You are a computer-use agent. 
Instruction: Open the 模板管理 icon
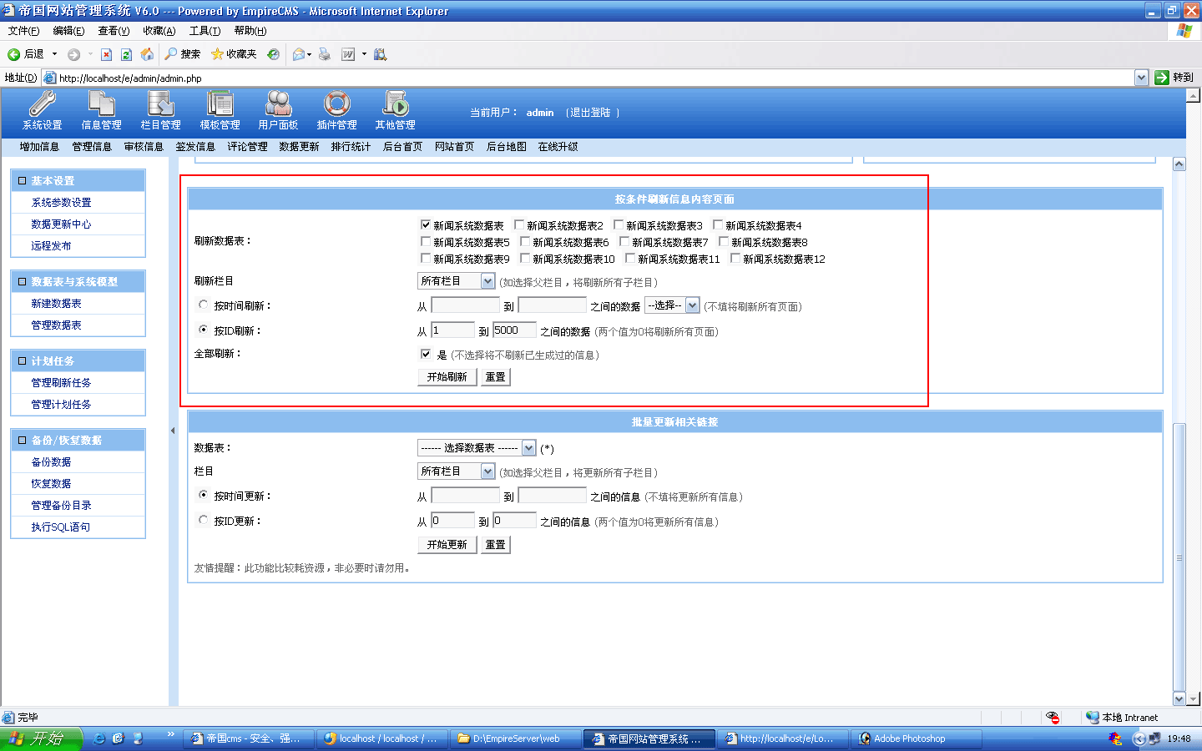click(220, 104)
